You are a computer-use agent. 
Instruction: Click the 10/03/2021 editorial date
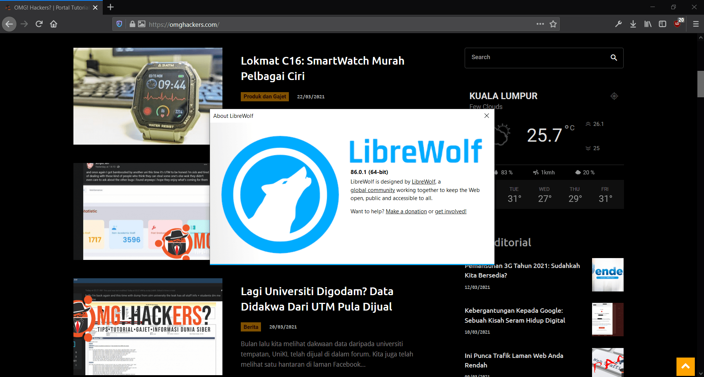(477, 332)
